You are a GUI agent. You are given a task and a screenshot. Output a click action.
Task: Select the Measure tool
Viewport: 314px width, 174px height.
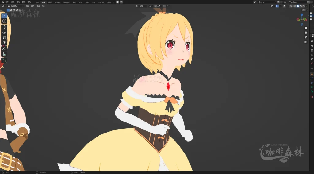[4, 54]
